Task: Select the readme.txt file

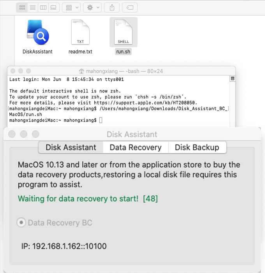Action: pos(80,32)
